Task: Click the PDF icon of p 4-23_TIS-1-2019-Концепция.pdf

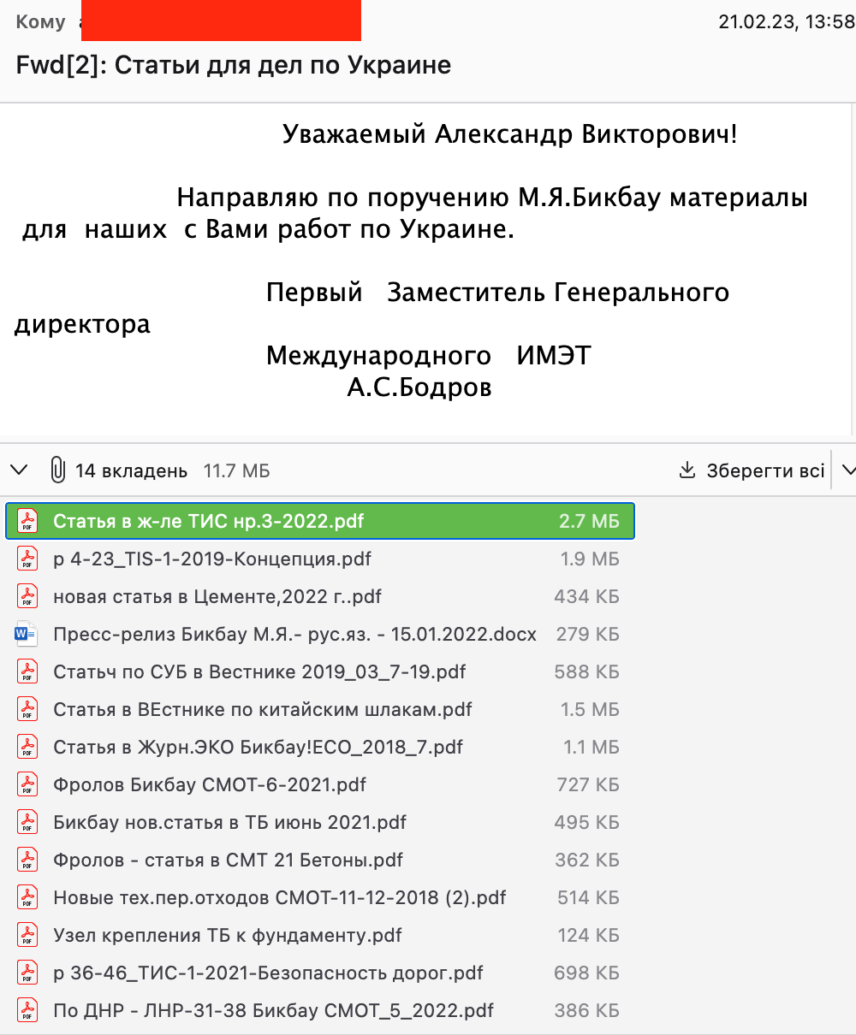Action: (28, 559)
